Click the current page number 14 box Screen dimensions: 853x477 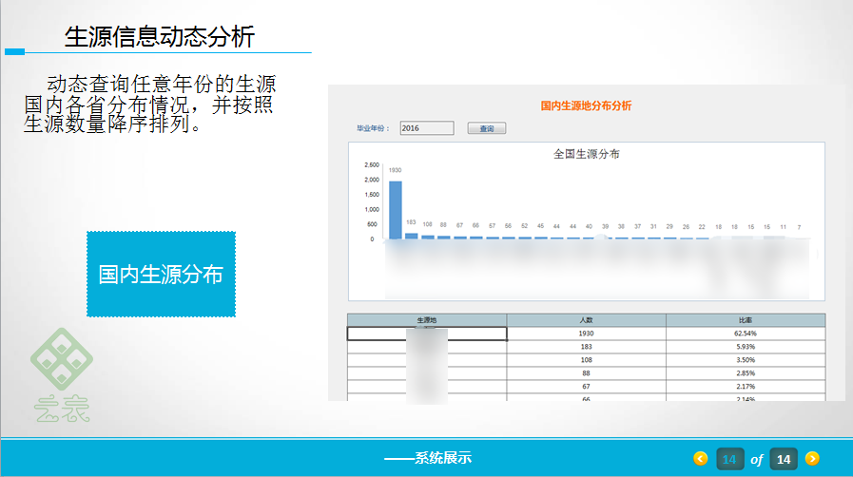(729, 459)
